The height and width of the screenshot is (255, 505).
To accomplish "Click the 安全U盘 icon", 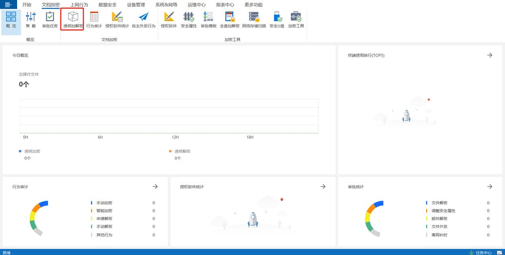I will click(277, 20).
